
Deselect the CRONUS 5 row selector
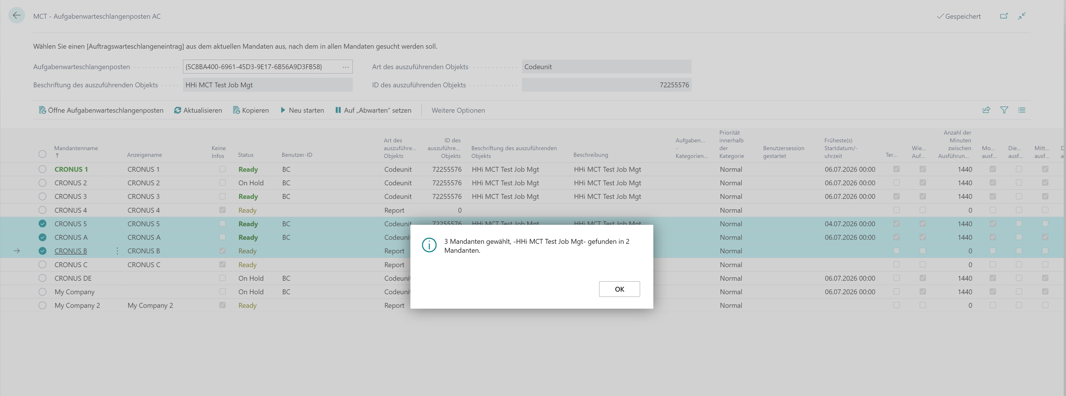[x=42, y=224]
